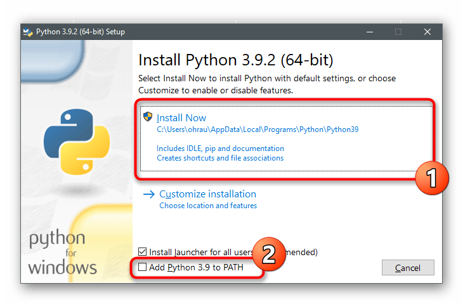Image resolution: width=463 pixels, height=304 pixels.
Task: Uncheck Install launcher for all users
Action: click(143, 252)
